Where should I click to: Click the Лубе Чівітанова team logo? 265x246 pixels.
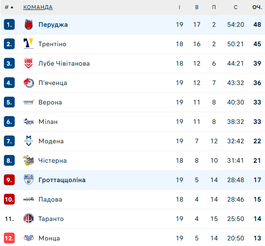point(29,63)
